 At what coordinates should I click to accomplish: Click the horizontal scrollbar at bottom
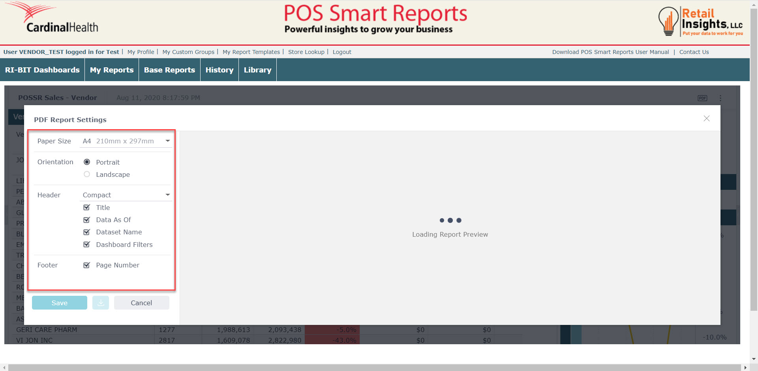pyautogui.click(x=373, y=367)
